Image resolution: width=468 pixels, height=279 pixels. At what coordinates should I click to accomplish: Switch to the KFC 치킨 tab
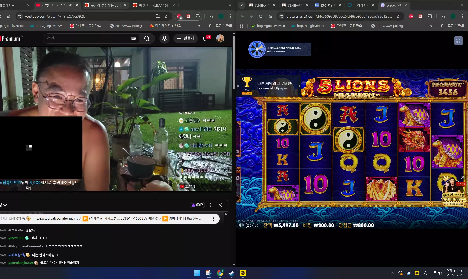(x=328, y=5)
